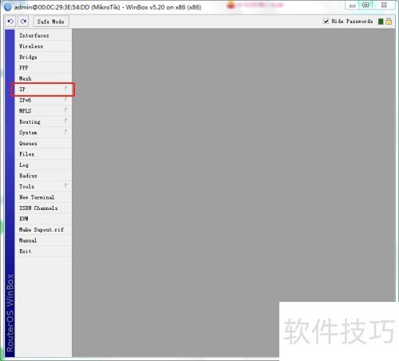Expand the IPv6 submenu arrow

click(x=66, y=99)
